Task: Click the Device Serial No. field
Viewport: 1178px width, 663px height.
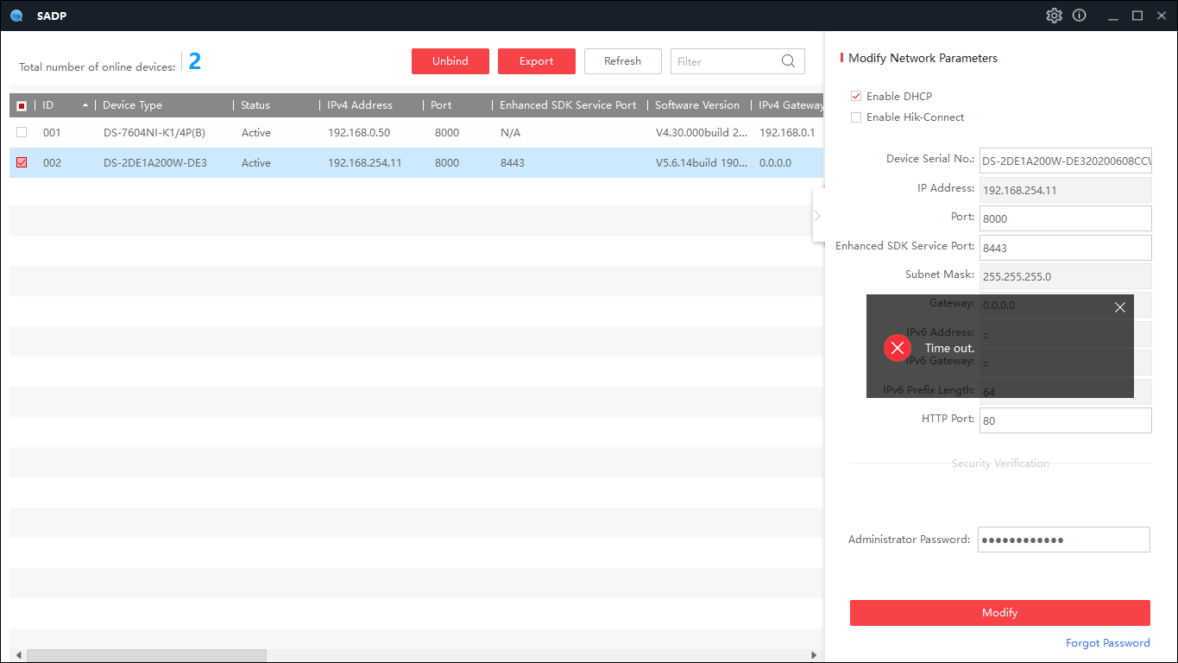Action: [1066, 160]
